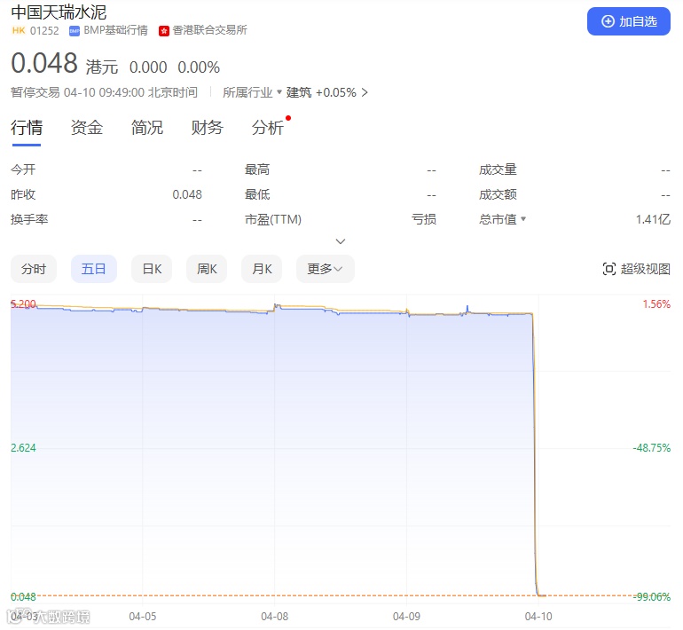683x630 pixels.
Task: Select the 日K chart period
Action: click(152, 269)
